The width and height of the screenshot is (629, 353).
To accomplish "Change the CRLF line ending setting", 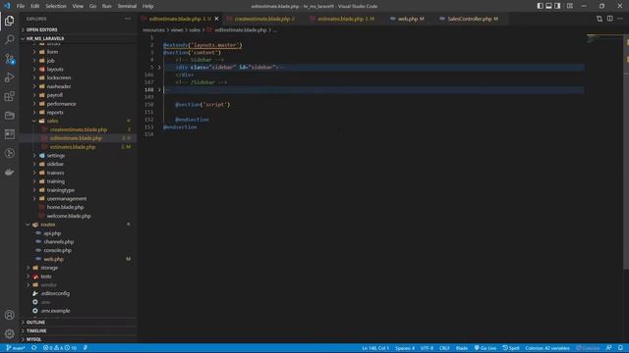I will [x=444, y=348].
